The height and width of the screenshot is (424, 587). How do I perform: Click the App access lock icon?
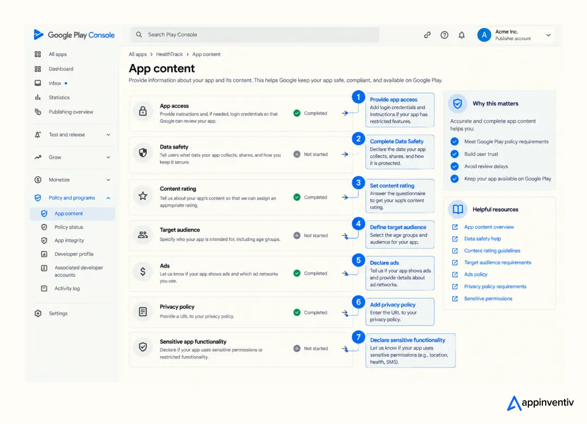(142, 111)
